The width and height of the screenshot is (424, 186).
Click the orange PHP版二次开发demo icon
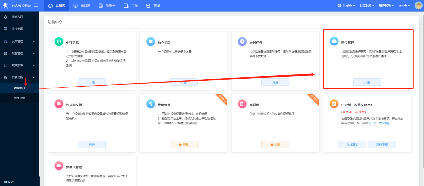(x=334, y=104)
